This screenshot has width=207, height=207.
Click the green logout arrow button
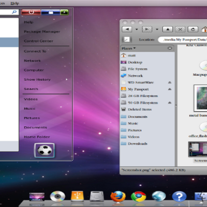[x=64, y=12]
